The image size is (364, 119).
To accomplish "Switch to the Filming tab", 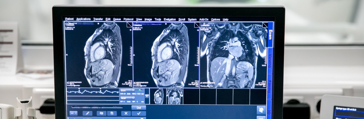I will click(x=270, y=87).
